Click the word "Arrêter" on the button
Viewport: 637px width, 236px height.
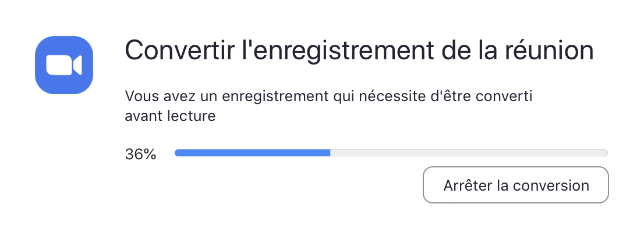coord(467,186)
